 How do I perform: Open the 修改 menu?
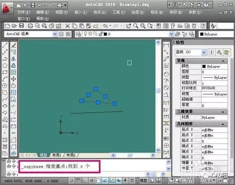click(176, 12)
